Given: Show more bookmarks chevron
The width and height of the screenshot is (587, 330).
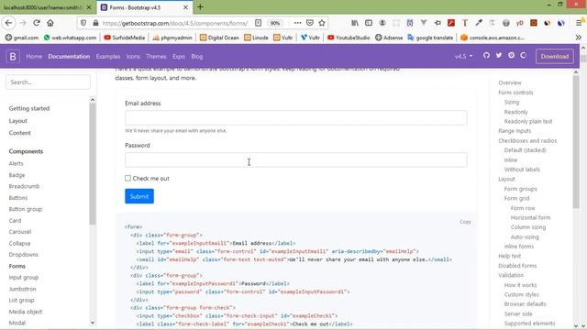Looking at the screenshot, I should (579, 38).
